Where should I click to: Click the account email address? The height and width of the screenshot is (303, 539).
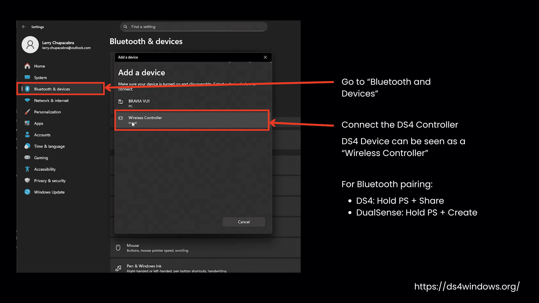[x=67, y=48]
